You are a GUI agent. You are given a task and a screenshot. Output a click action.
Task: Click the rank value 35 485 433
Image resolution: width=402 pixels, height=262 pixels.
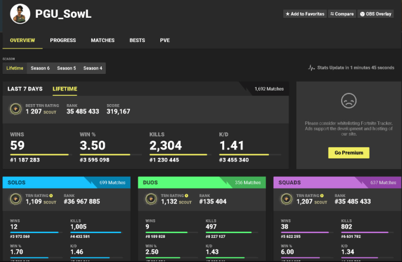83,112
